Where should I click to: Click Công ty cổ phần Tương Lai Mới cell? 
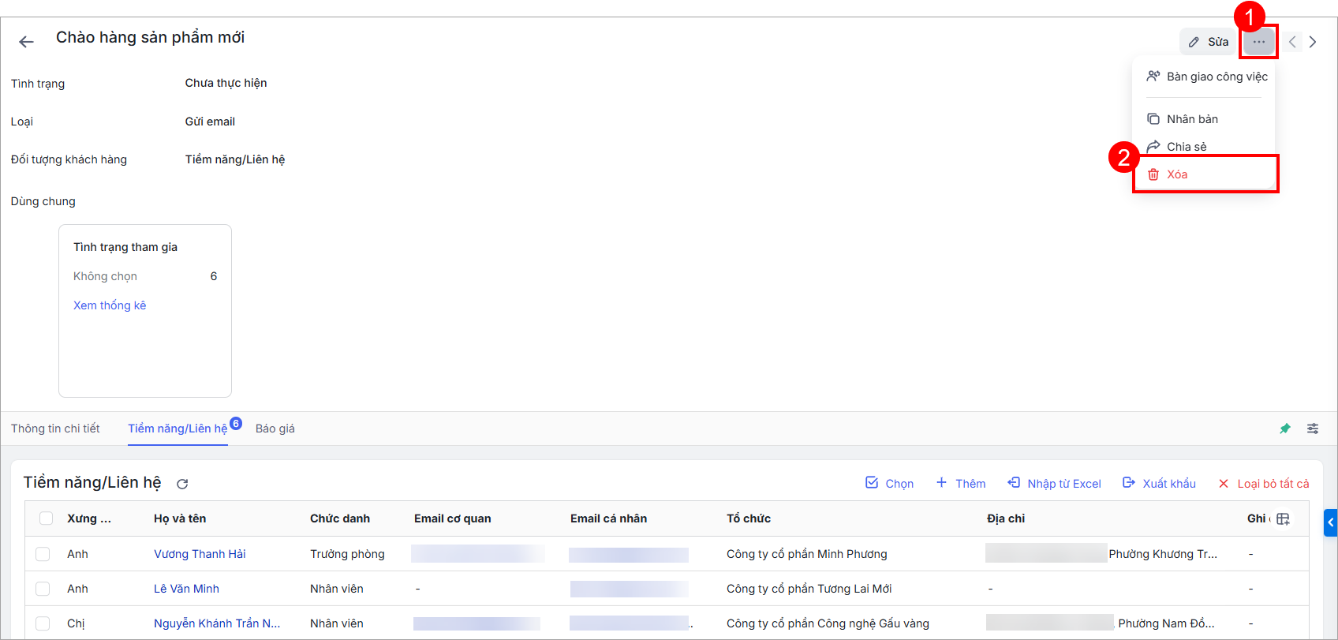[x=809, y=589]
